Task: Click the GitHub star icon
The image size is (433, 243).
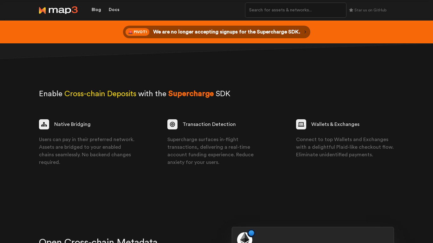Action: click(x=351, y=10)
